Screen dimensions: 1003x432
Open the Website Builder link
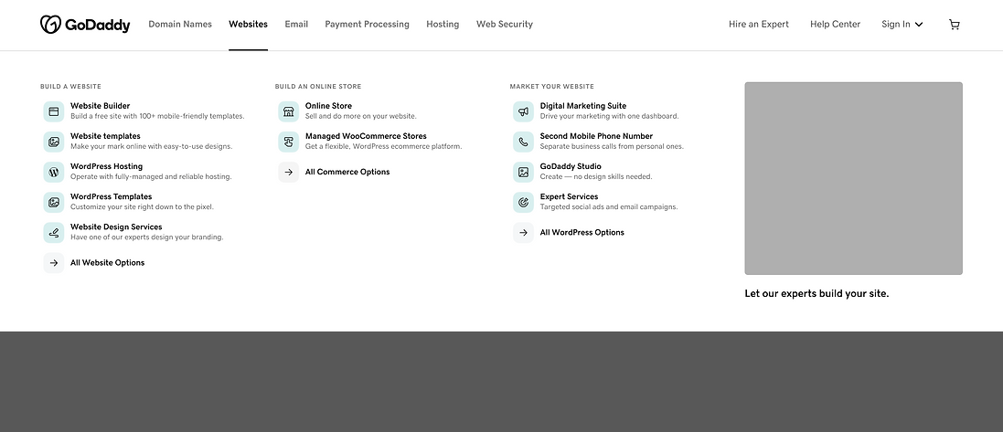pyautogui.click(x=101, y=106)
